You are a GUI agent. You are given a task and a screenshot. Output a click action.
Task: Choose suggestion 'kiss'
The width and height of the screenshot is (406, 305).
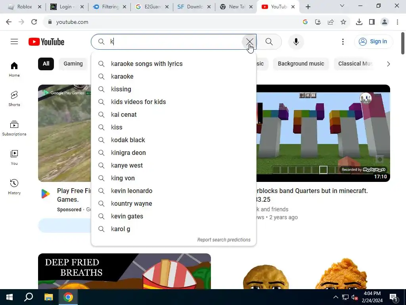click(x=174, y=127)
